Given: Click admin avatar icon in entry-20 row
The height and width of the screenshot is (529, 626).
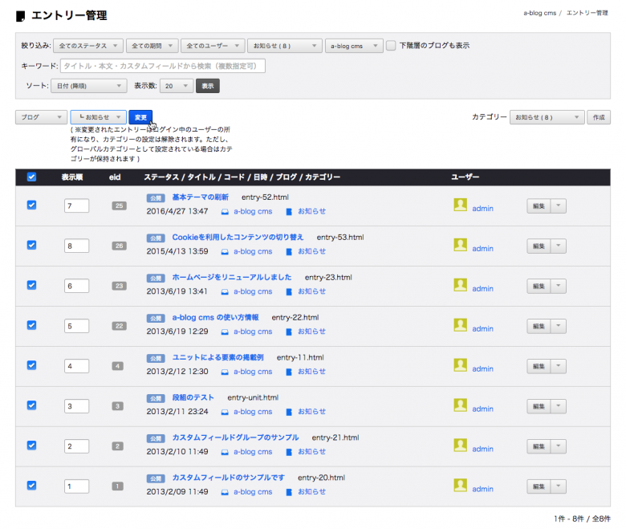Looking at the screenshot, I should (x=460, y=485).
